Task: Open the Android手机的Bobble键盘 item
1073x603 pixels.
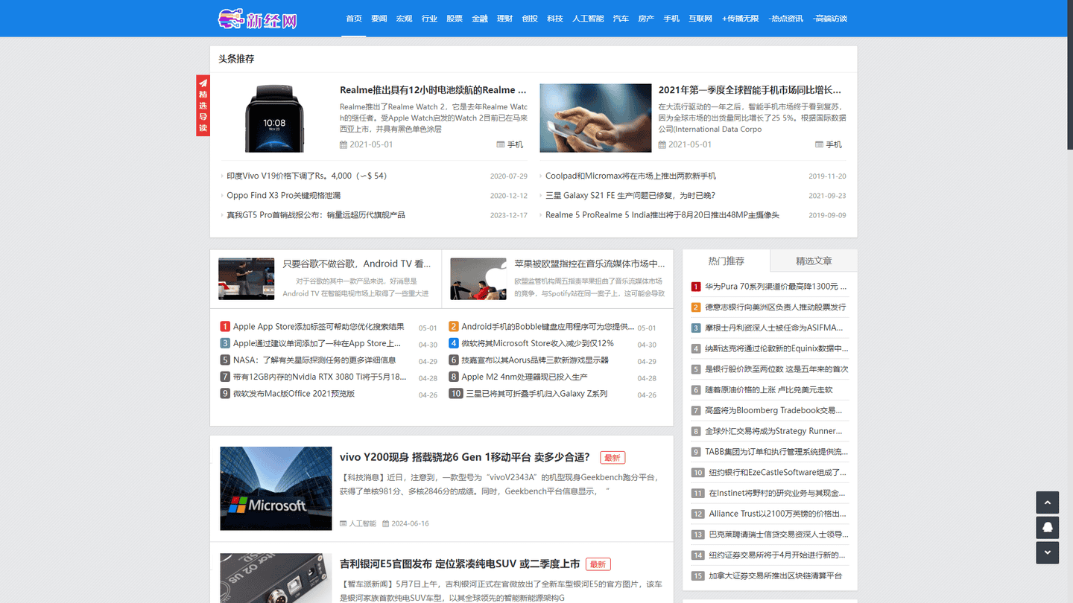Action: tap(548, 326)
